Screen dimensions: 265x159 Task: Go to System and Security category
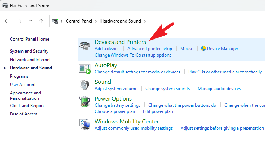(x=29, y=51)
